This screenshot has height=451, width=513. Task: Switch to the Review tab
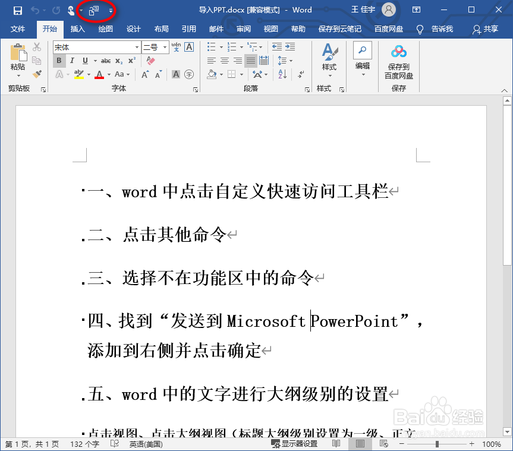click(x=244, y=29)
